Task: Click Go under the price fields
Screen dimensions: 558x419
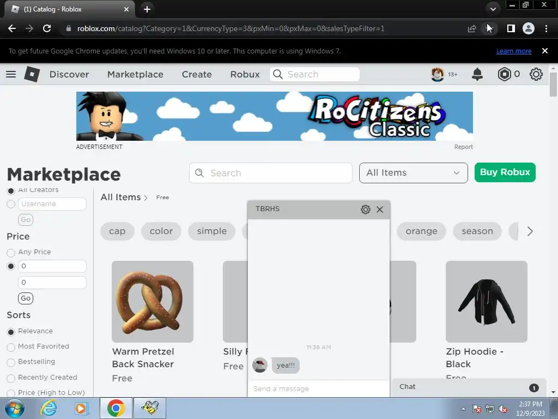Action: point(26,298)
